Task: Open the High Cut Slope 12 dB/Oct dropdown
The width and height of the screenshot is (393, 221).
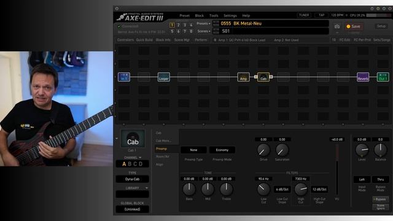Action: pyautogui.click(x=319, y=189)
